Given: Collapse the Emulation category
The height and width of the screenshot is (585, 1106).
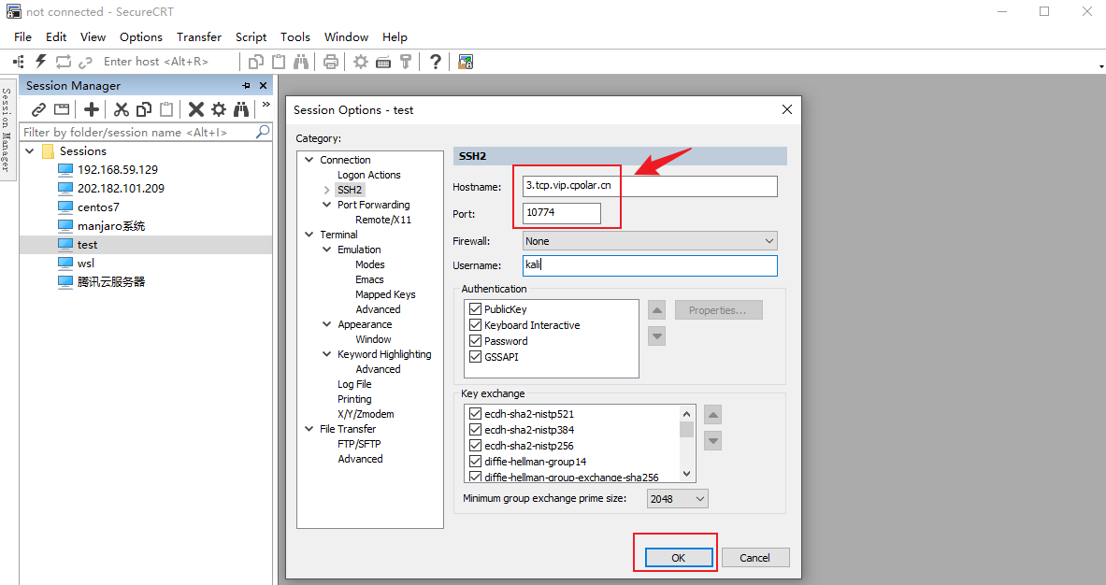Looking at the screenshot, I should (326, 250).
